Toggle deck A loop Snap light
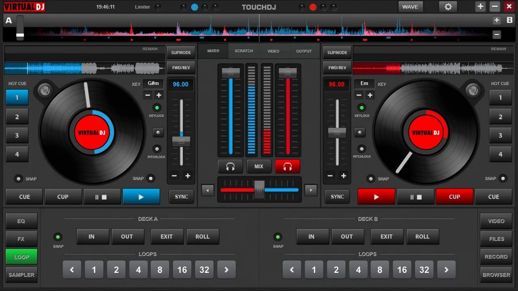The height and width of the screenshot is (291, 518). tap(58, 237)
